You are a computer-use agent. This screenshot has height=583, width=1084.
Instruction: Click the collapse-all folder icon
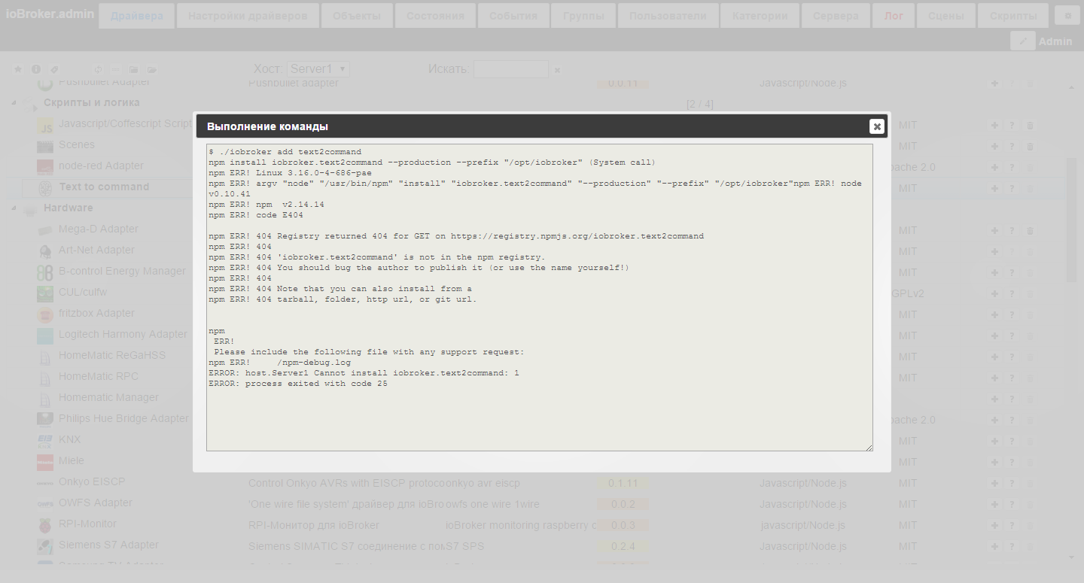coord(133,69)
